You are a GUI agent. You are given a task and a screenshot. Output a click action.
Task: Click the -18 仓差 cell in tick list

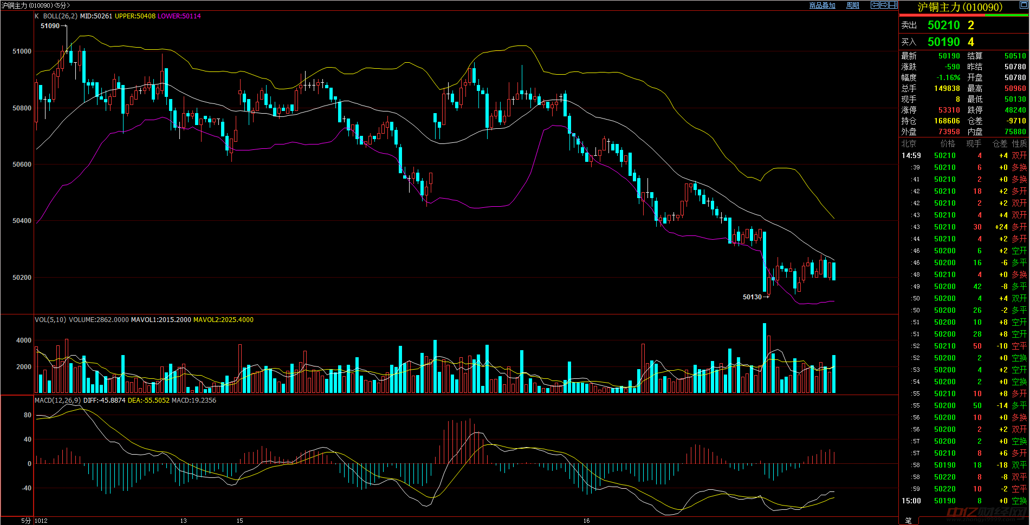pos(1002,465)
